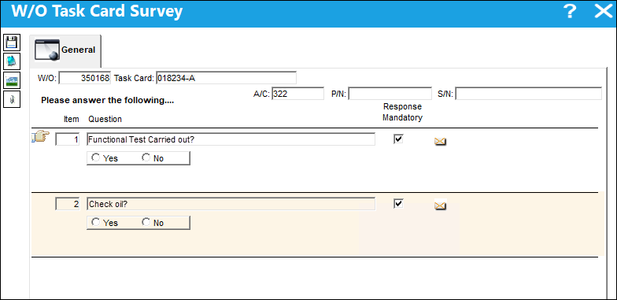Image resolution: width=617 pixels, height=300 pixels.
Task: Click the S/N input field
Action: (529, 94)
